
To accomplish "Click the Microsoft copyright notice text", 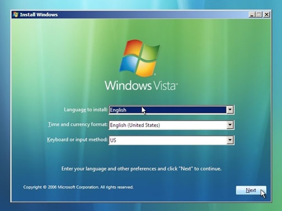I will click(78, 187).
